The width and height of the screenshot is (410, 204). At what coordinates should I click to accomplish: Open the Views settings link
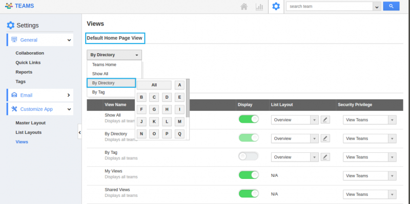pyautogui.click(x=22, y=142)
